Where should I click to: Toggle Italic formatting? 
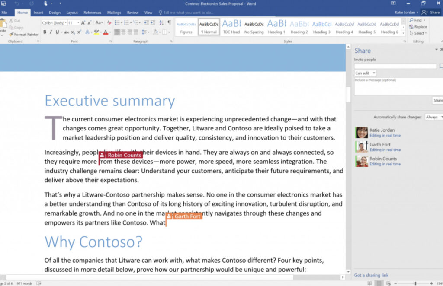coord(51,32)
